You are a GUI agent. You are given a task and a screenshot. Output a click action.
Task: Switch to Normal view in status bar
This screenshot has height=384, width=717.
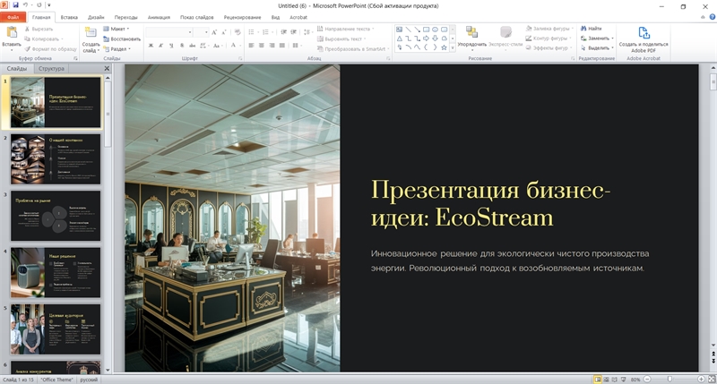597,380
